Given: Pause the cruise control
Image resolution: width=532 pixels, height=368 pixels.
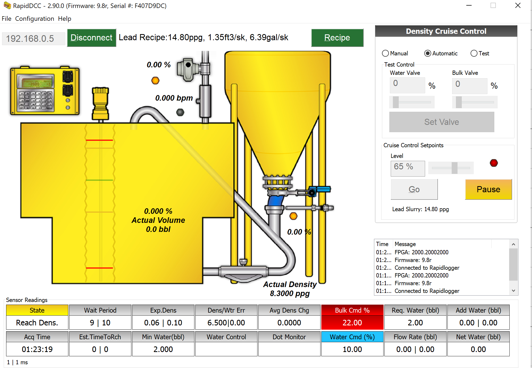Looking at the screenshot, I should pos(488,189).
